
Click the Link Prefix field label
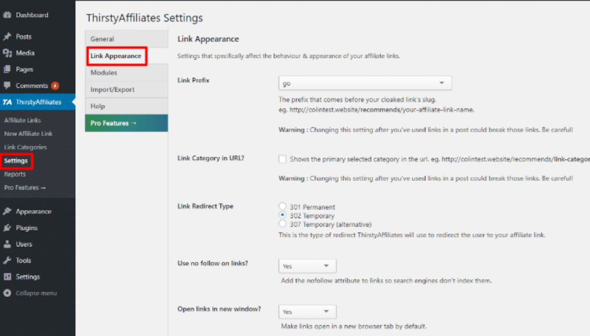[194, 80]
